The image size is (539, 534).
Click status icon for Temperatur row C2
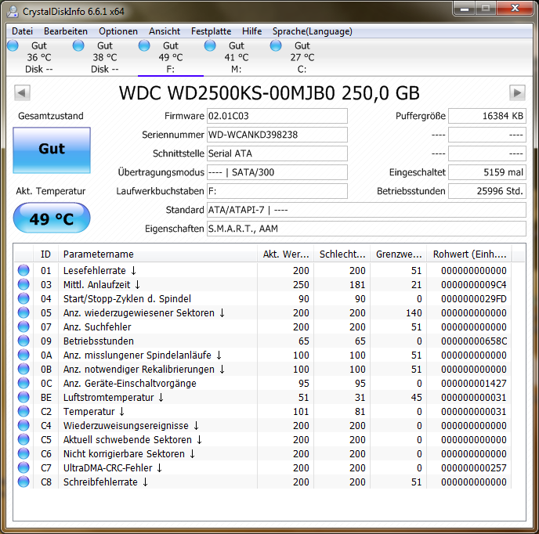pyautogui.click(x=24, y=411)
